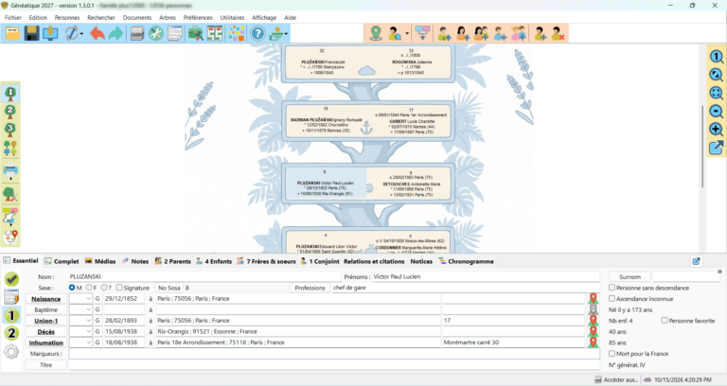Select the F sex radio button
This screenshot has height=386, width=727.
(89, 288)
